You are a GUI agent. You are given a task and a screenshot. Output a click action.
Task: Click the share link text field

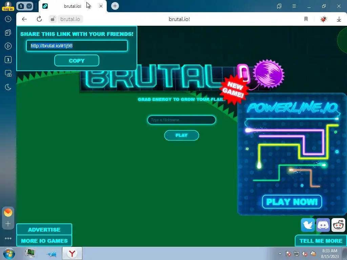tap(77, 46)
